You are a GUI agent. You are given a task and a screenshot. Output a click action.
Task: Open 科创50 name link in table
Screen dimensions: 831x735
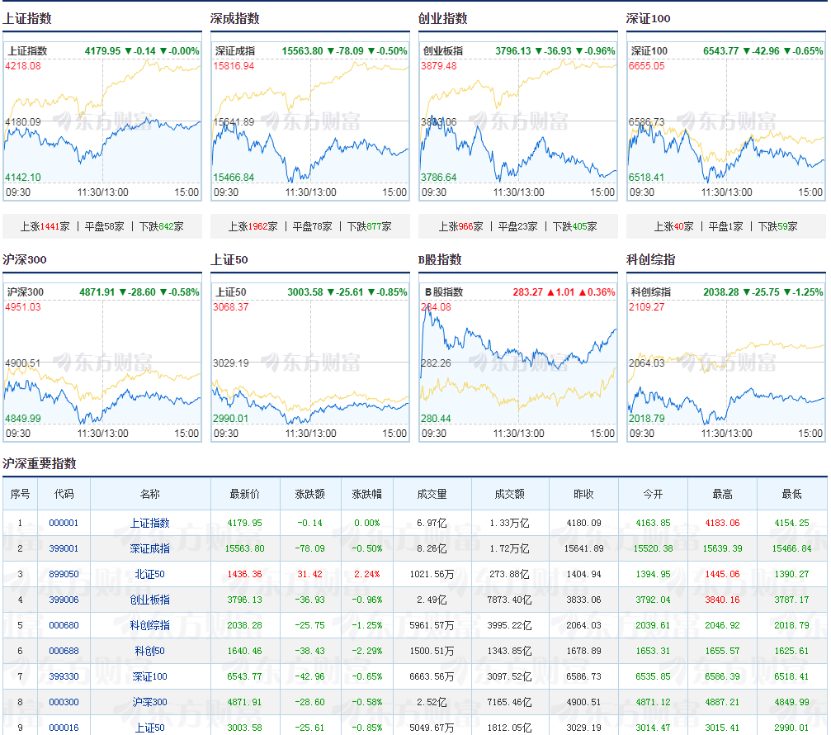(x=150, y=651)
